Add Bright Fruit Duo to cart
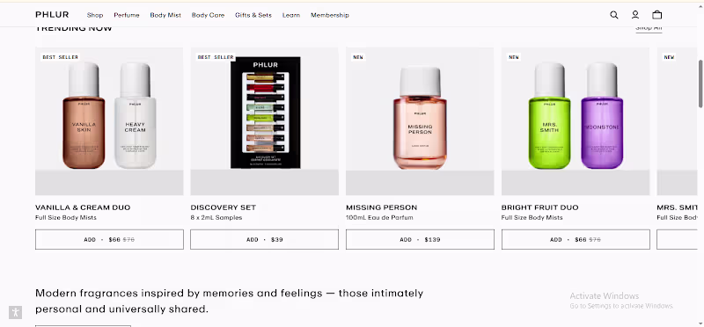This screenshot has width=704, height=327. click(576, 239)
